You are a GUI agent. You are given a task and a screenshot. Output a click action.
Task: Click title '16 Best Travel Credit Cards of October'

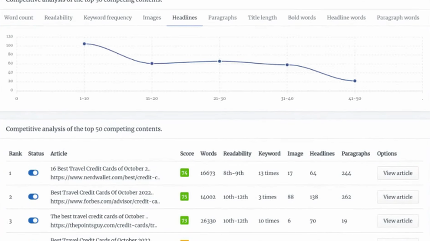pos(100,169)
